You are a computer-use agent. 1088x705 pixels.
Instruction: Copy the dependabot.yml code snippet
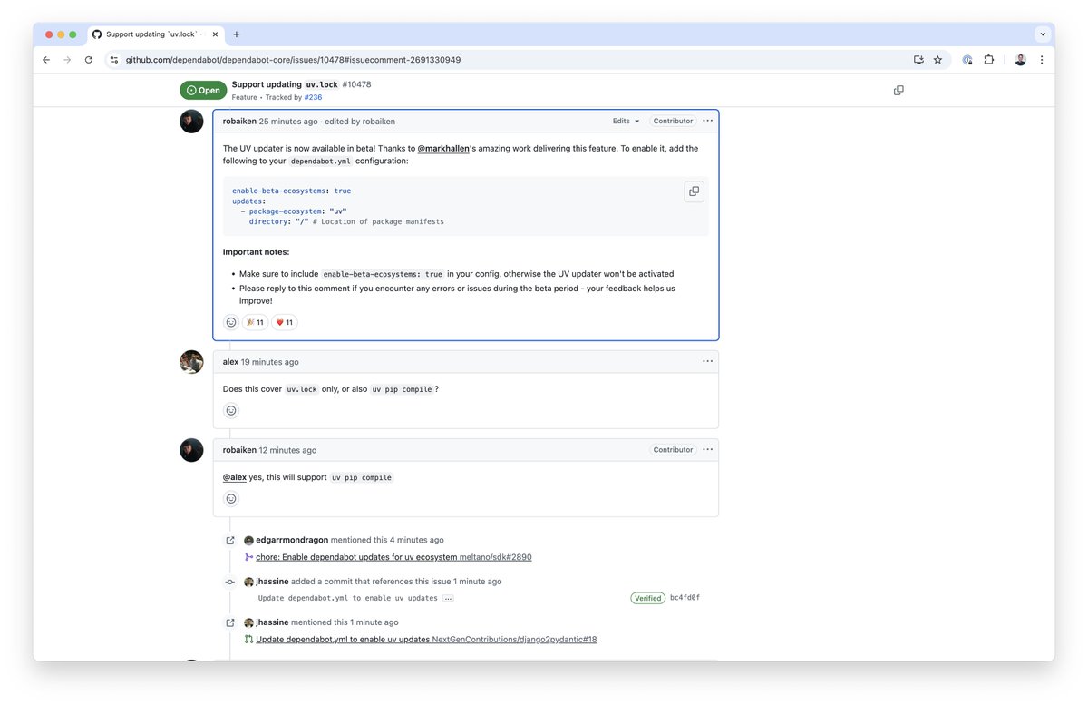click(x=694, y=191)
